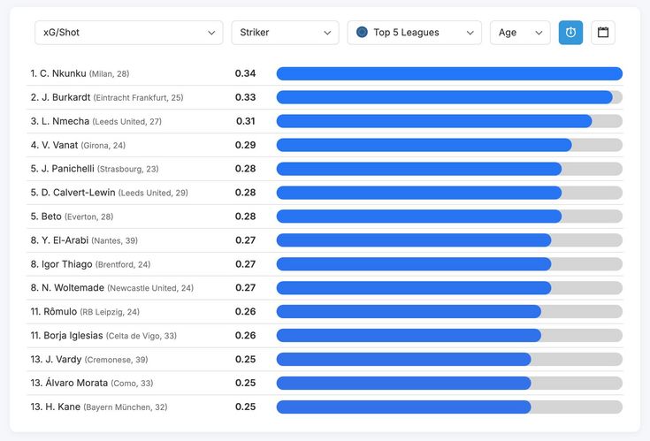Open D. Calvert-Lewin player entry
Viewport: 650px width, 441px height.
click(x=325, y=193)
